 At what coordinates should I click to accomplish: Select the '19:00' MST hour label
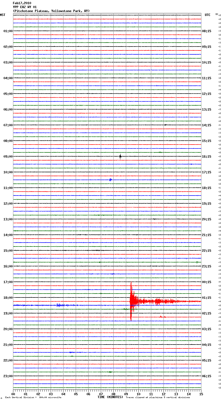8,313
